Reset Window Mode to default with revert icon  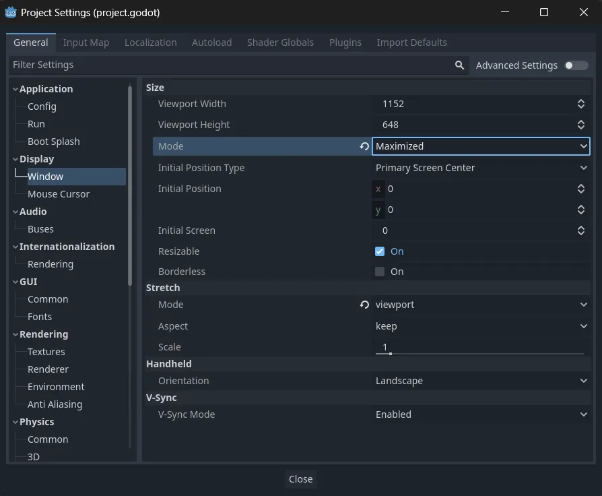tap(364, 146)
